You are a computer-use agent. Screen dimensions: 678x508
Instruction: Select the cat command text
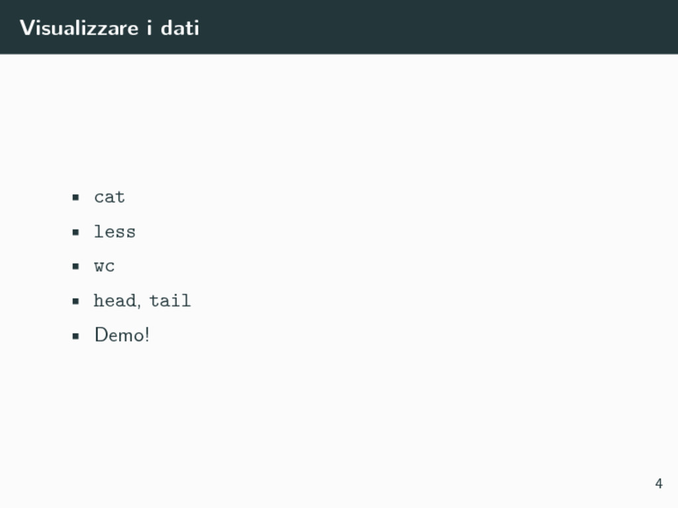pyautogui.click(x=109, y=197)
